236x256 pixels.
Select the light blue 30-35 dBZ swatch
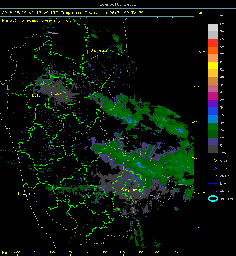[213, 119]
